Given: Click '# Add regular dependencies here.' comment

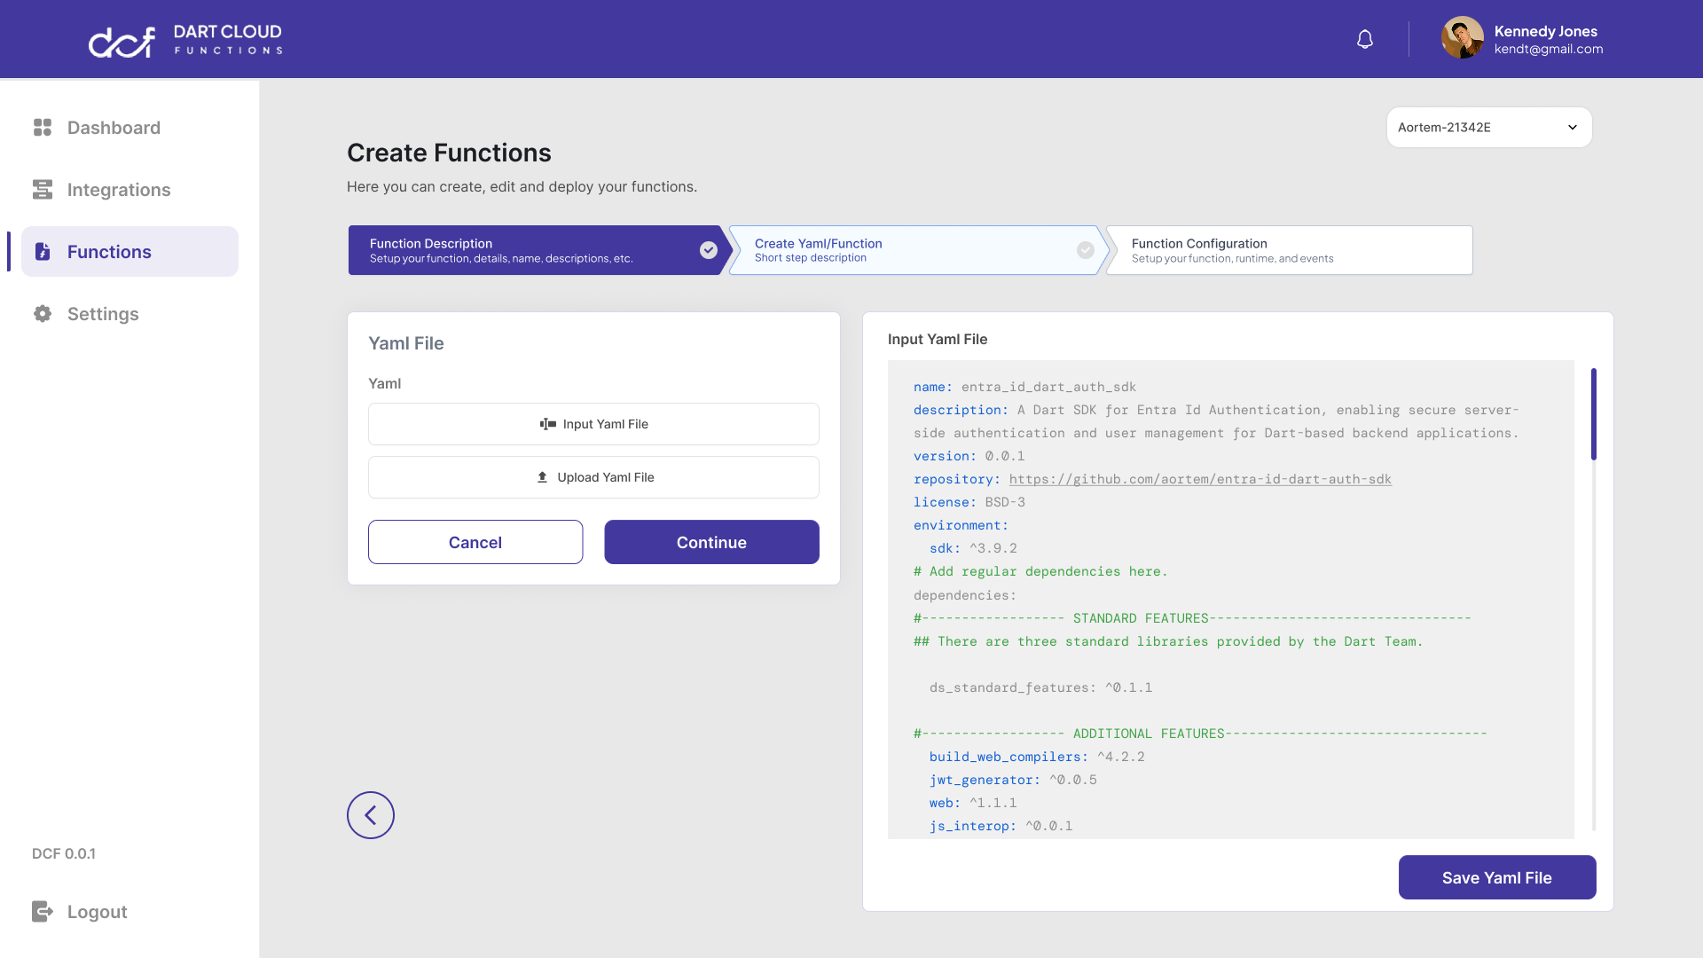Looking at the screenshot, I should (x=1040, y=571).
